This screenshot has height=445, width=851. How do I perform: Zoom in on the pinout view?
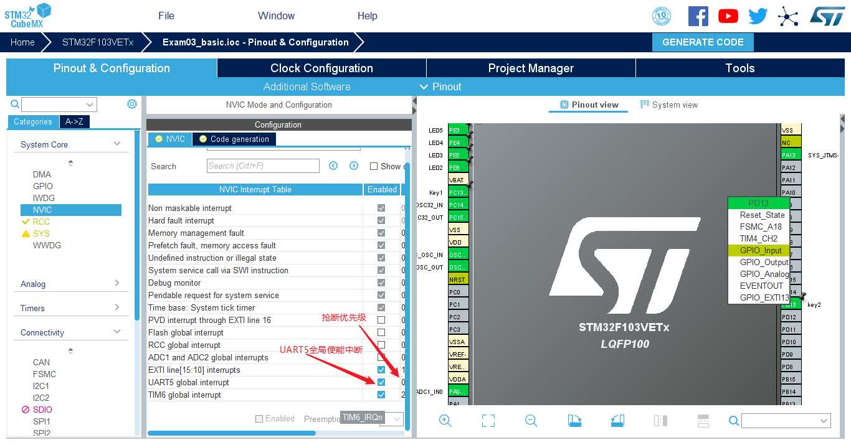tap(445, 421)
